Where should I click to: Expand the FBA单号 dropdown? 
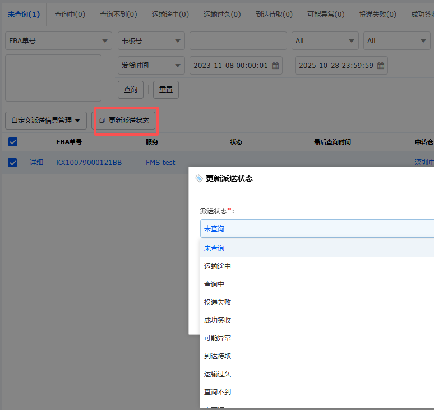pyautogui.click(x=58, y=41)
